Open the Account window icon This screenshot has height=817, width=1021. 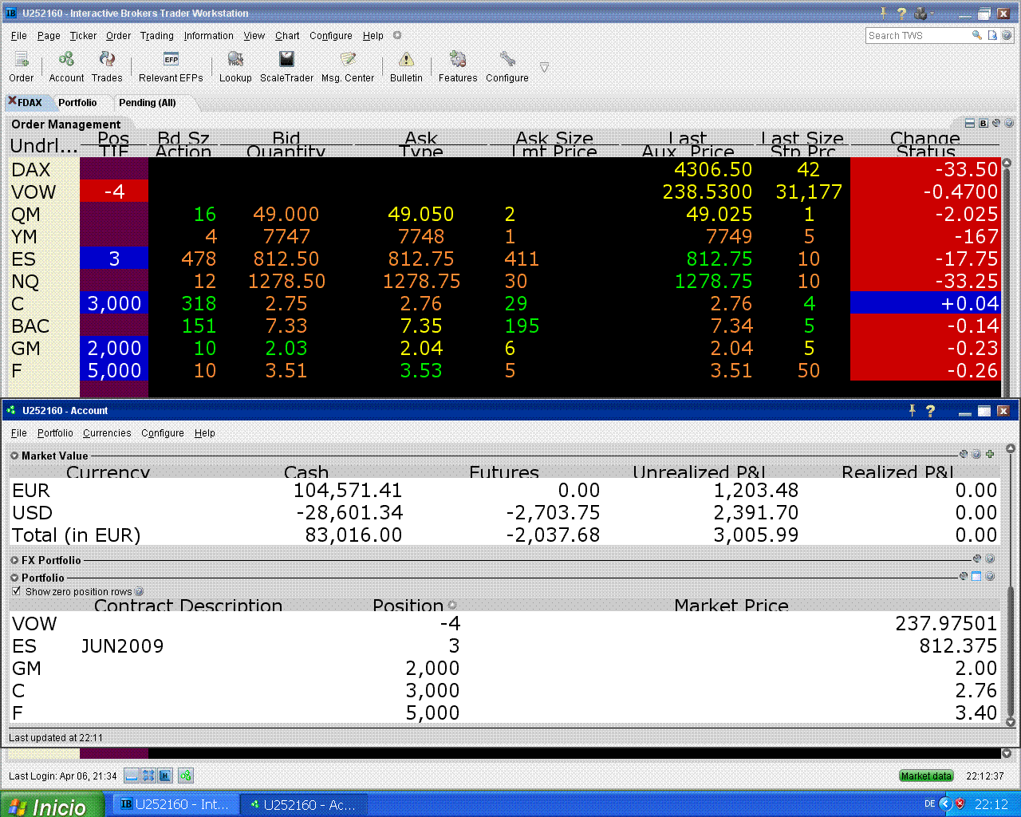[x=66, y=66]
